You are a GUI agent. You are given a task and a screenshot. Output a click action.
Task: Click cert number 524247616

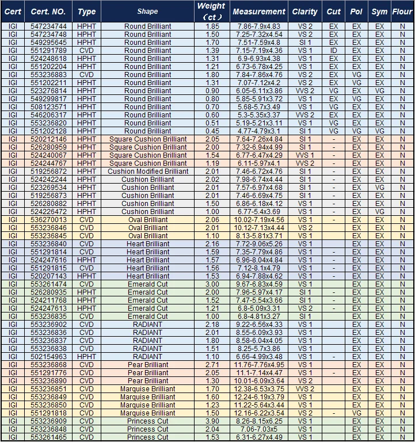pos(48,260)
